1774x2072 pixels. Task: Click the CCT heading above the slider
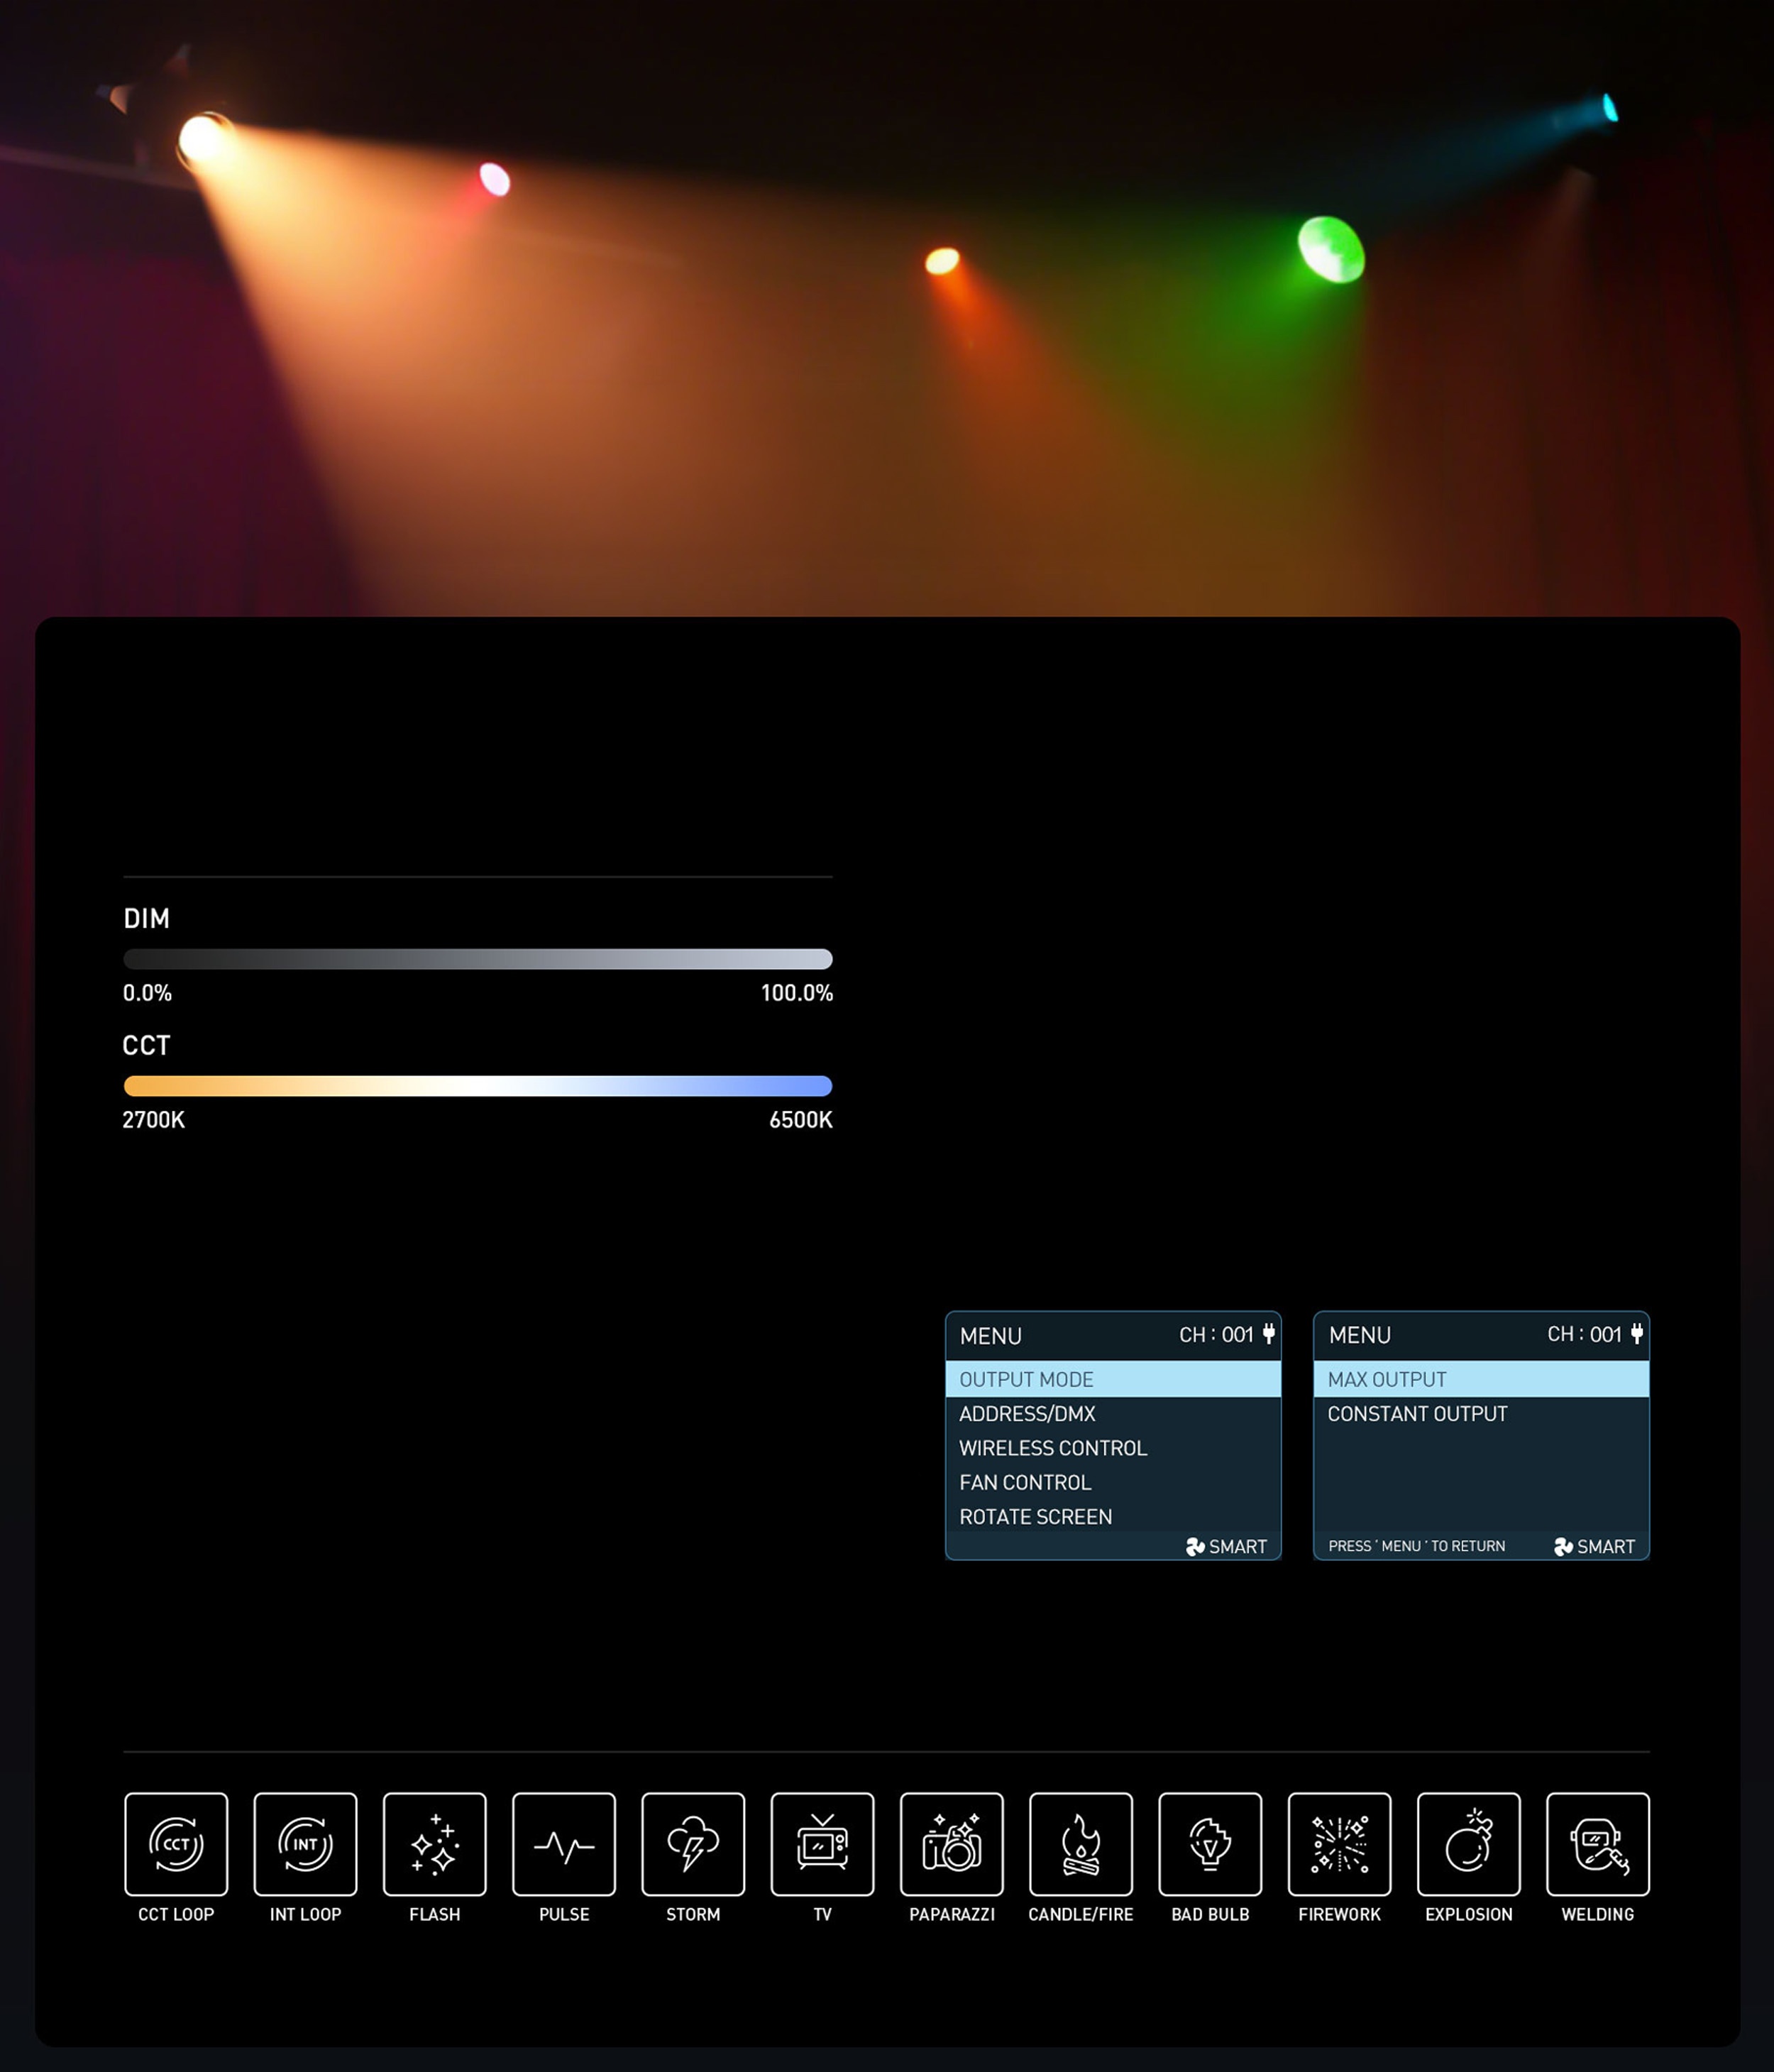(146, 1046)
